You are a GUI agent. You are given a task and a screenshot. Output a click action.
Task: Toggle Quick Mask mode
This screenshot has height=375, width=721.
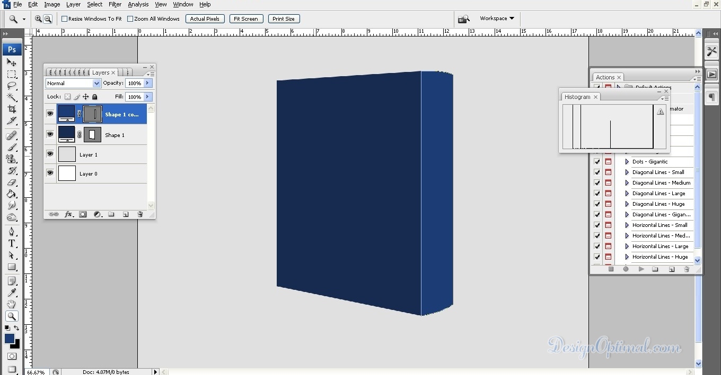tap(12, 356)
